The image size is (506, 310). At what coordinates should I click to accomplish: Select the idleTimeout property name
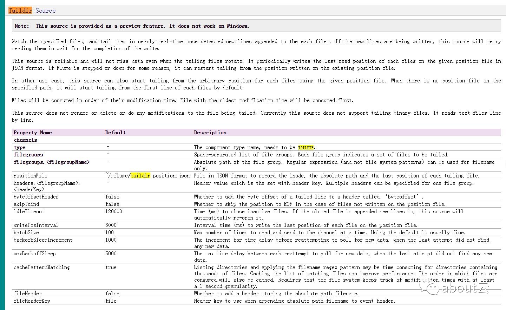[x=29, y=211]
